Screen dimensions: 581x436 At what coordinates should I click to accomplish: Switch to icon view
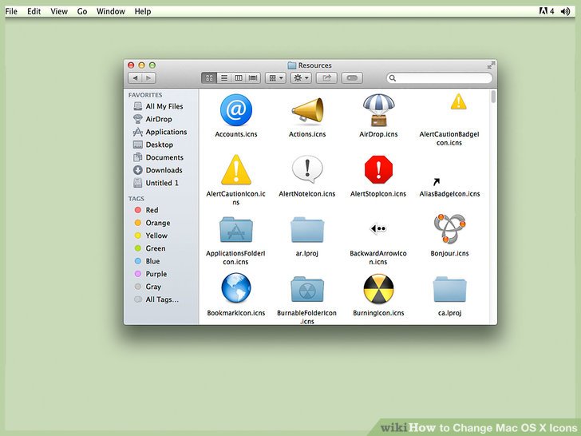point(209,78)
